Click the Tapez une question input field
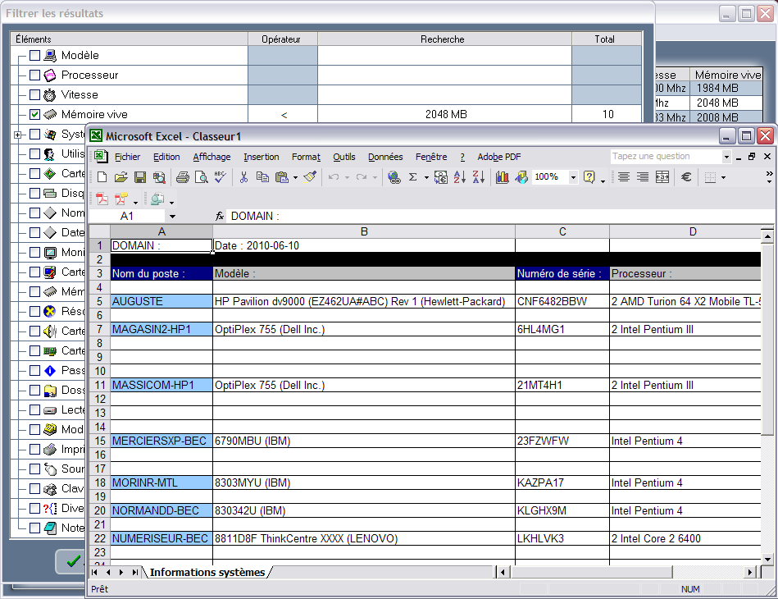This screenshot has width=778, height=599. click(x=666, y=157)
